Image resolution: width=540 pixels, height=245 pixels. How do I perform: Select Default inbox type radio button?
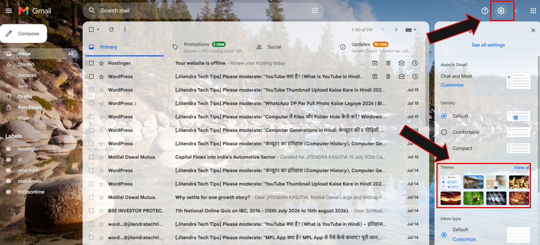444,235
